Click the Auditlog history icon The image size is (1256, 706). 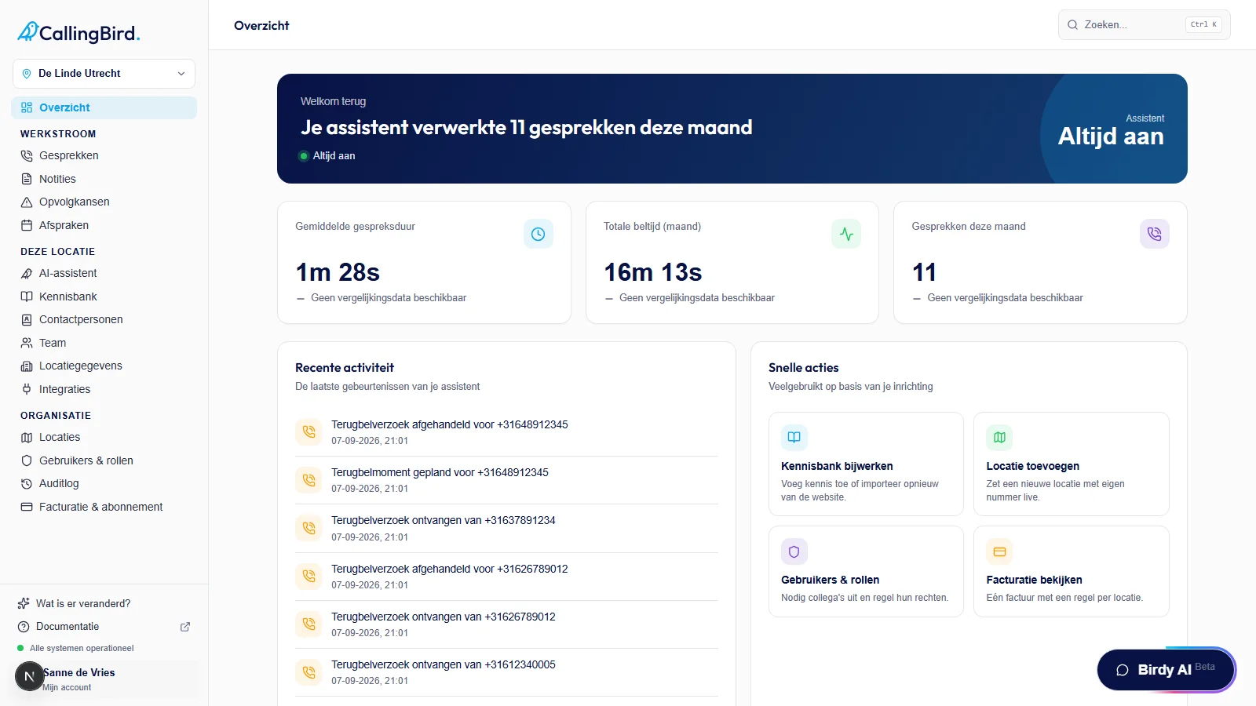27,483
